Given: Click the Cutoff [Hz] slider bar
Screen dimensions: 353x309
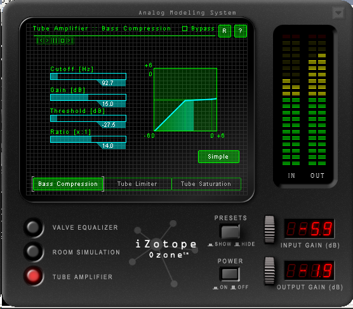Looking at the screenshot, I should [x=88, y=77].
